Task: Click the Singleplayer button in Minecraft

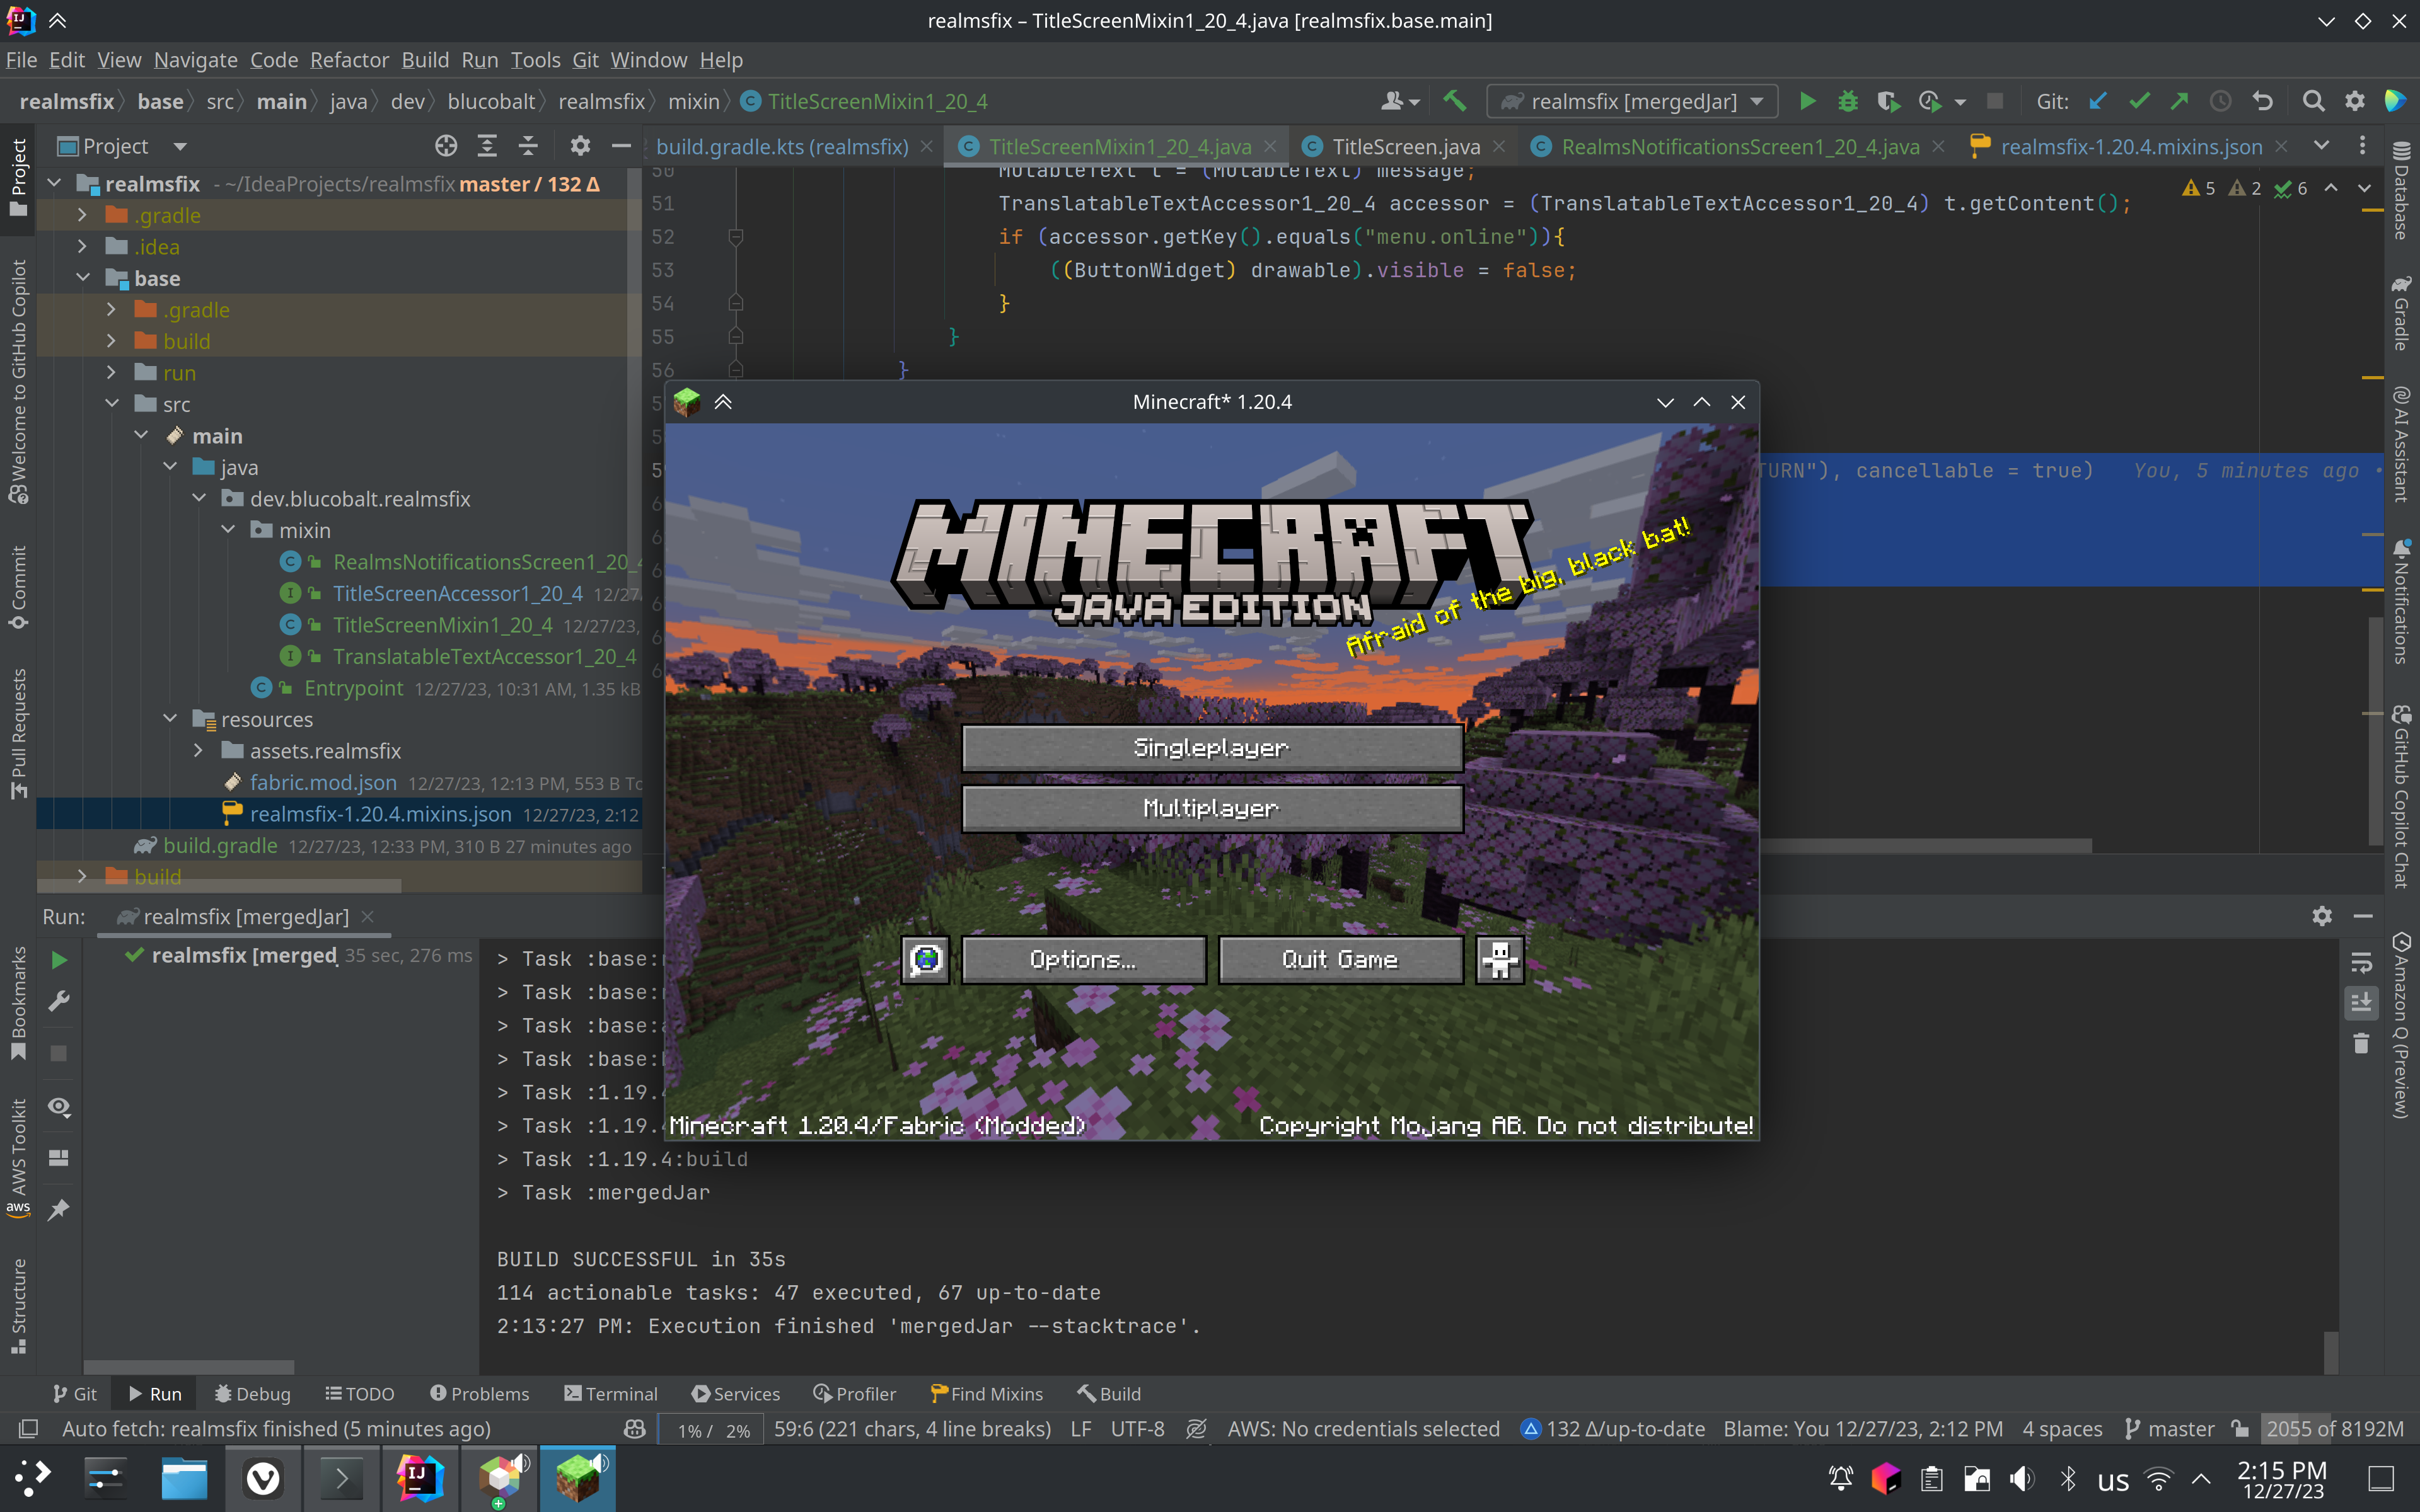Action: 1212,748
